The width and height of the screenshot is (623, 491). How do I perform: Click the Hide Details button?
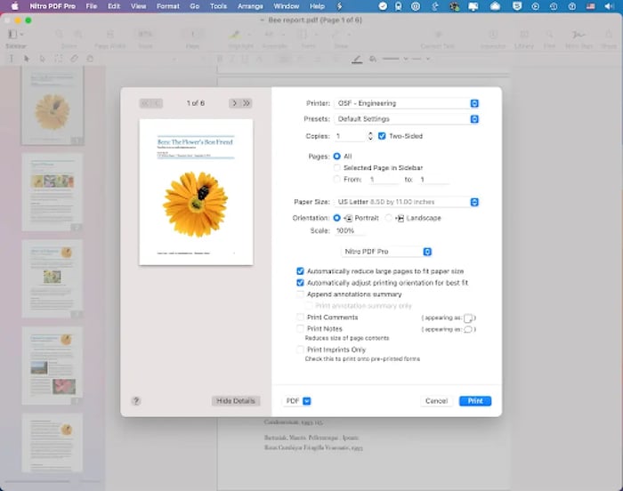point(235,401)
